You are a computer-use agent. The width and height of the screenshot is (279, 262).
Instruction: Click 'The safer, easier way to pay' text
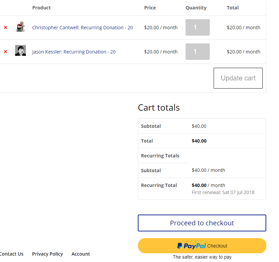coord(202,257)
